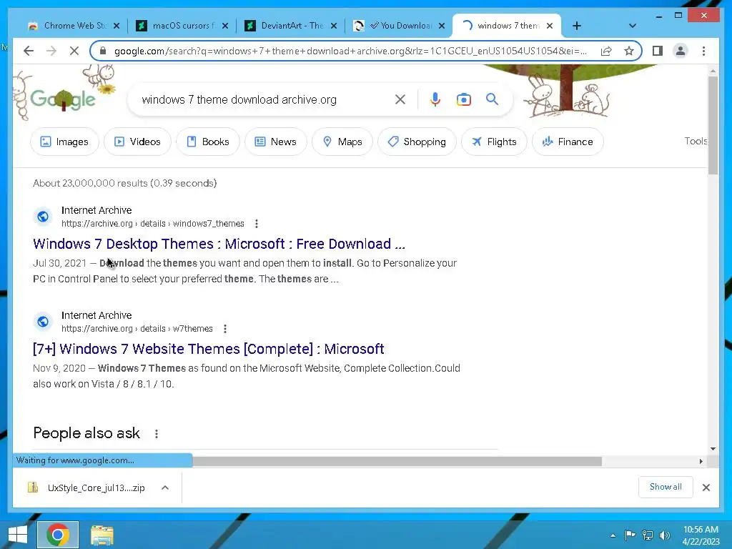The image size is (732, 549).
Task: Click Chrome icon in the taskbar
Action: point(58,535)
